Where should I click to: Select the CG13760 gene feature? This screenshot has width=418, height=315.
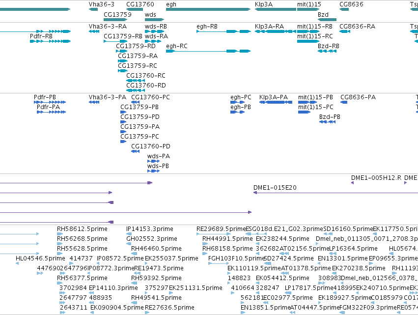pyautogui.click(x=135, y=10)
